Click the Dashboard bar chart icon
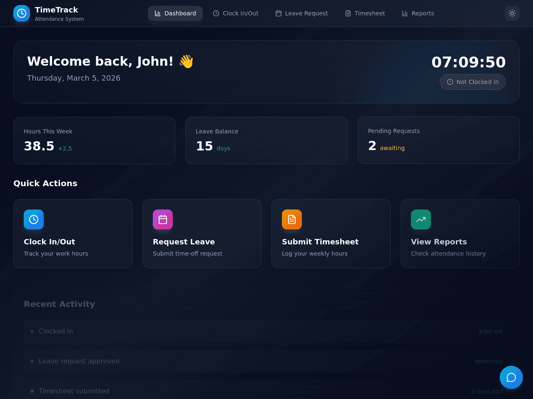This screenshot has height=399, width=533. [x=158, y=13]
